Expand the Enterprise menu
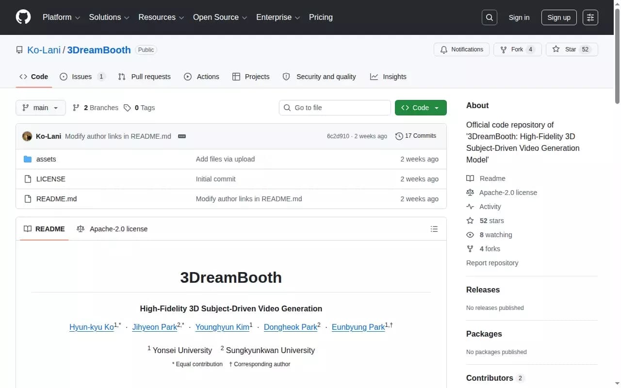The image size is (621, 388). pyautogui.click(x=278, y=17)
